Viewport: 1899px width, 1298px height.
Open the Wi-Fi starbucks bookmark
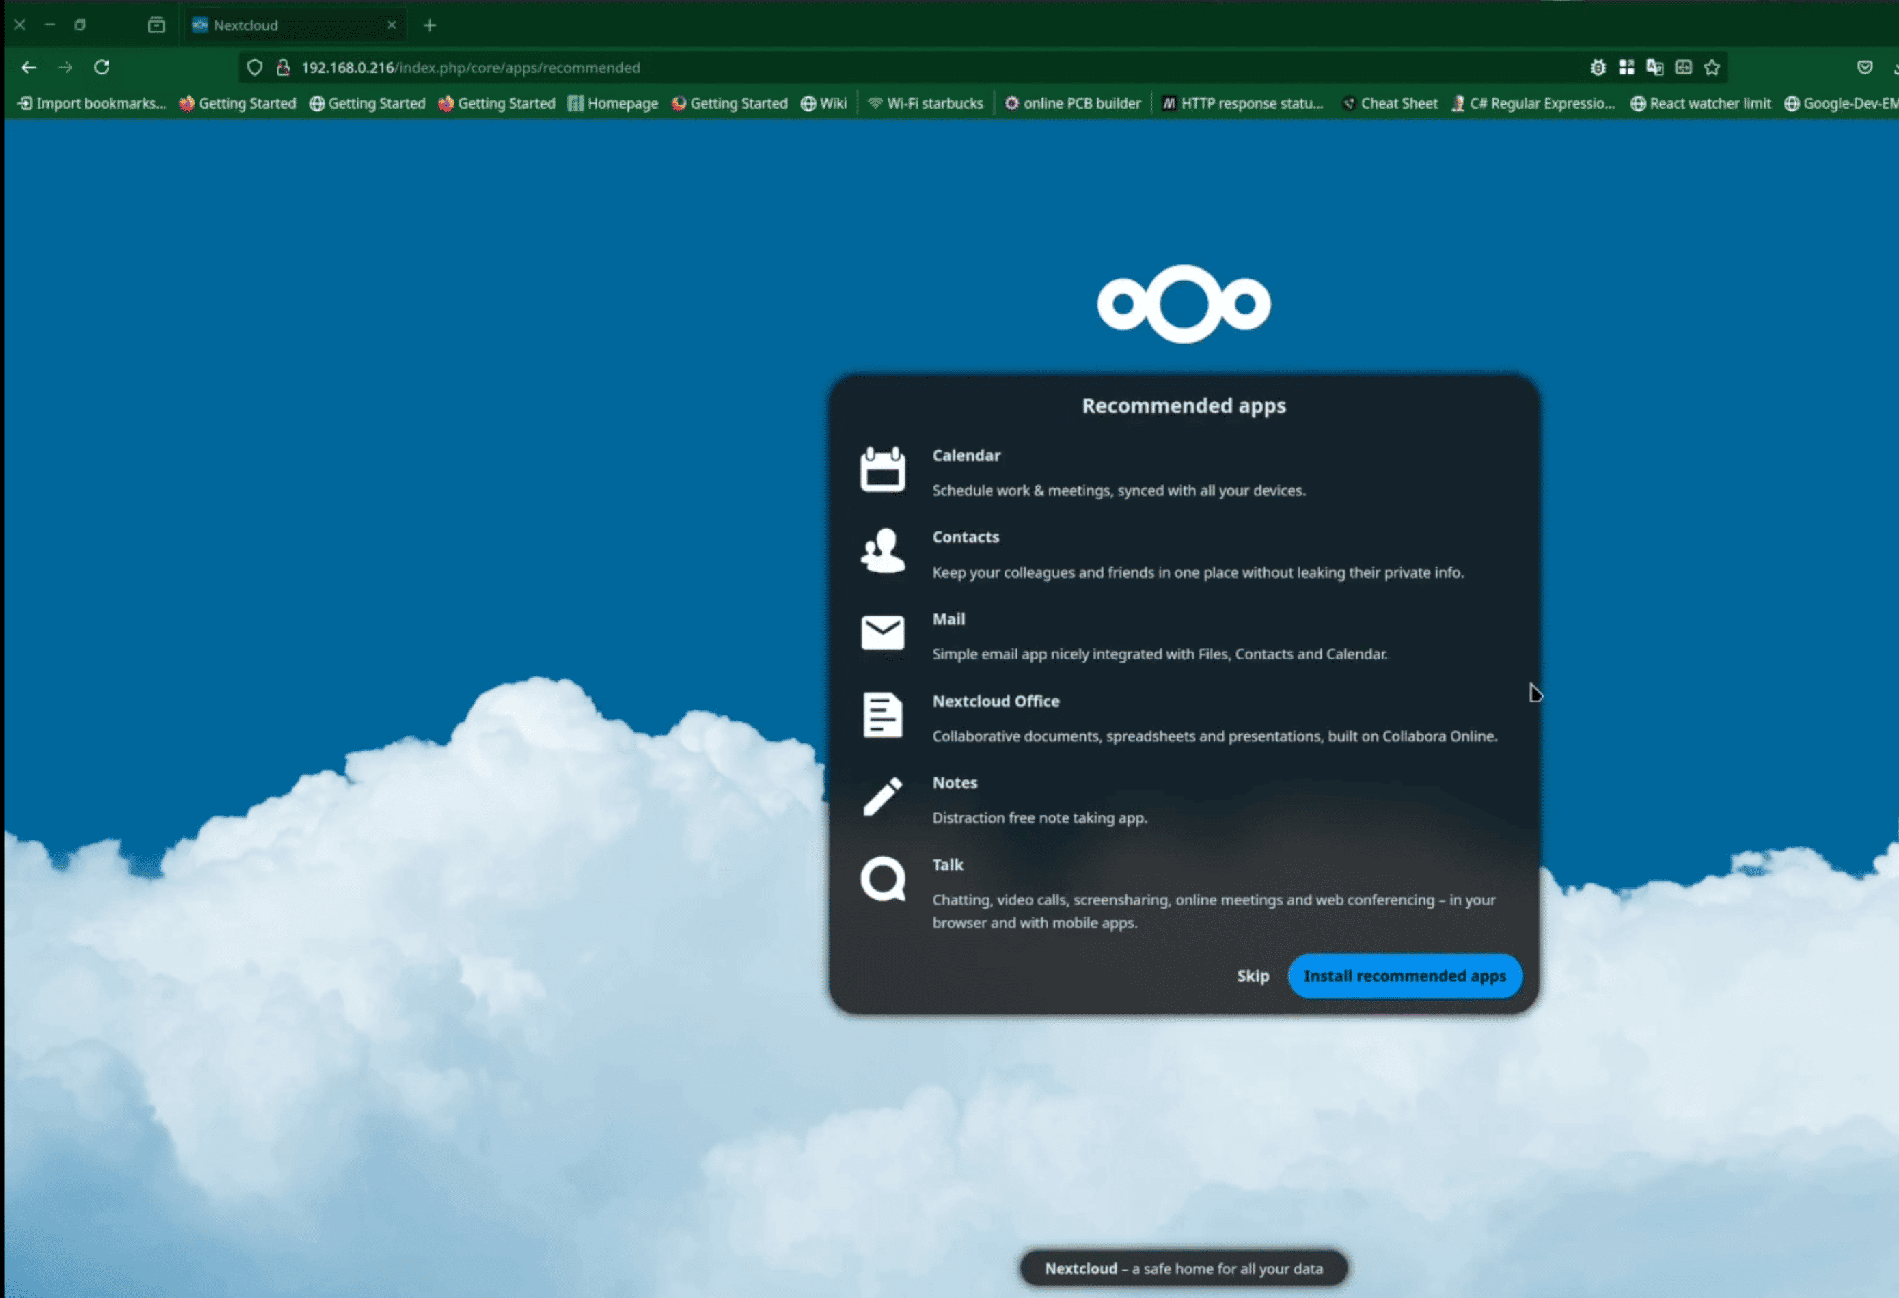coord(926,104)
